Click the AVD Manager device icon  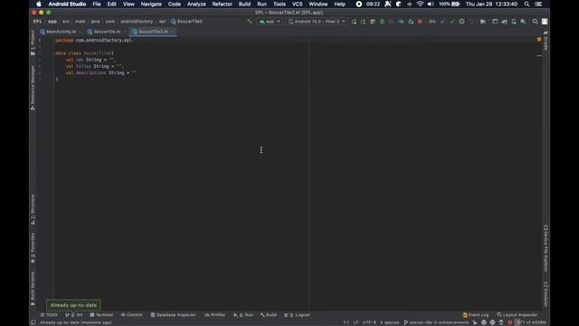[514, 22]
